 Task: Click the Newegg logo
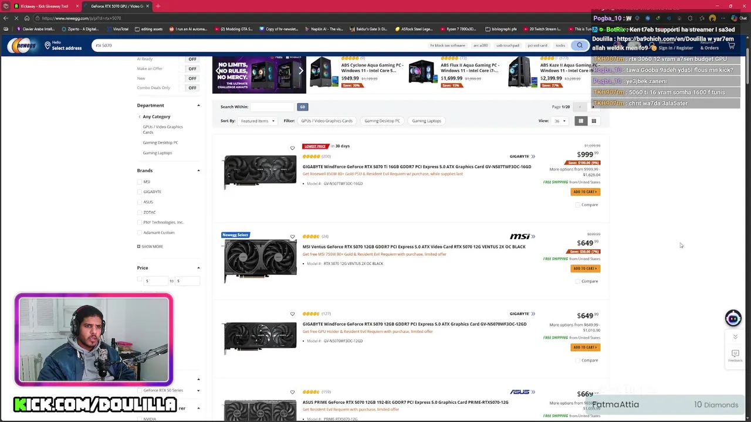click(x=21, y=45)
